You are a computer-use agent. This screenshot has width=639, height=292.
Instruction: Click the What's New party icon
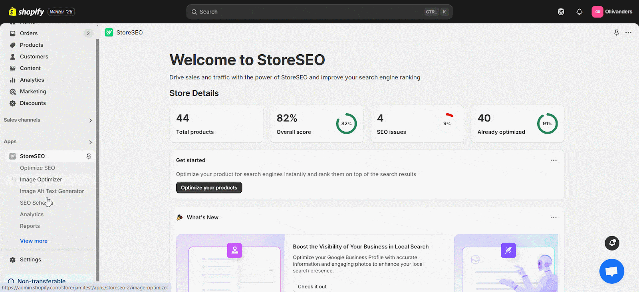[x=180, y=217]
